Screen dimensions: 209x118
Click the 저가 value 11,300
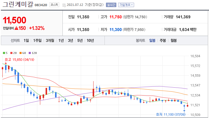(115, 29)
